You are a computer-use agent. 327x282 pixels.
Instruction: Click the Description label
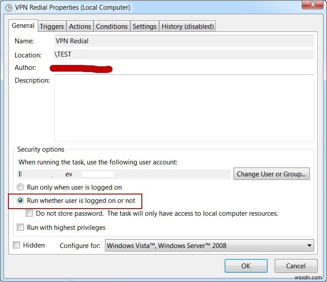coord(32,80)
